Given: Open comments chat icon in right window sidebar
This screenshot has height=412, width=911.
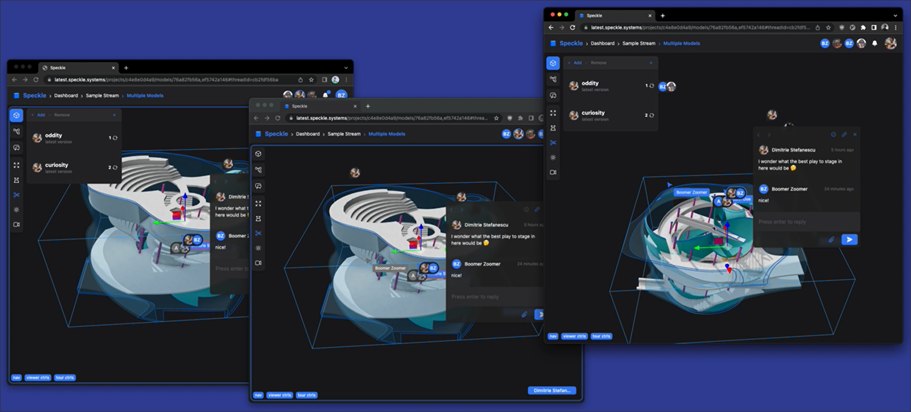Looking at the screenshot, I should click(553, 95).
